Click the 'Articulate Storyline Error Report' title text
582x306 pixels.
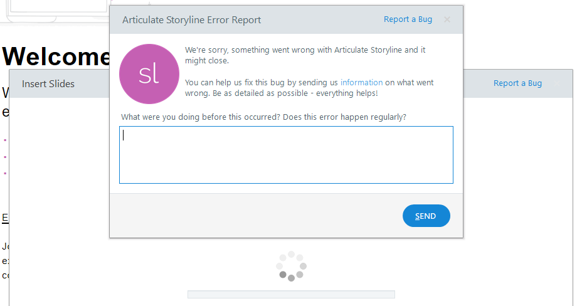point(191,20)
